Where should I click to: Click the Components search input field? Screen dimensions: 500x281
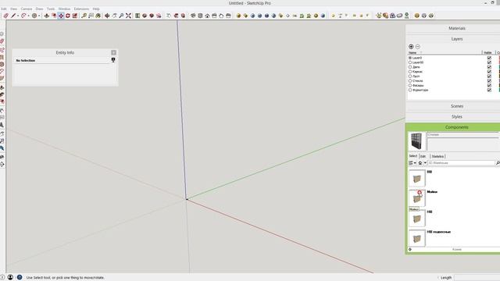point(461,163)
